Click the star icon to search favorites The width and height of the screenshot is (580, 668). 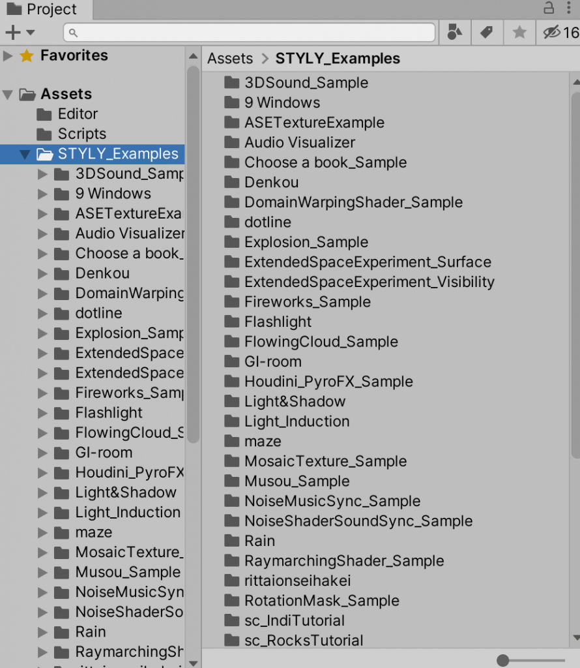point(519,32)
